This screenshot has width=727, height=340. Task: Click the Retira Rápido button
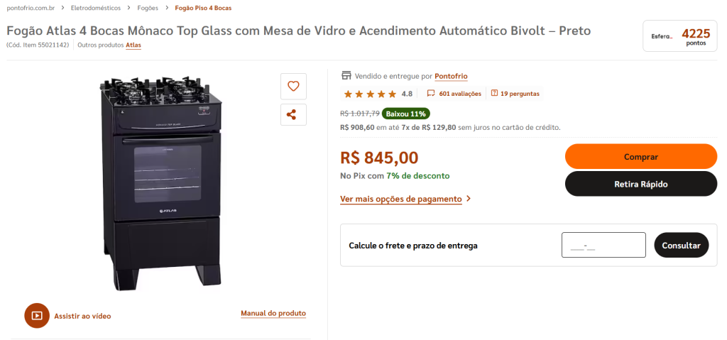(641, 184)
